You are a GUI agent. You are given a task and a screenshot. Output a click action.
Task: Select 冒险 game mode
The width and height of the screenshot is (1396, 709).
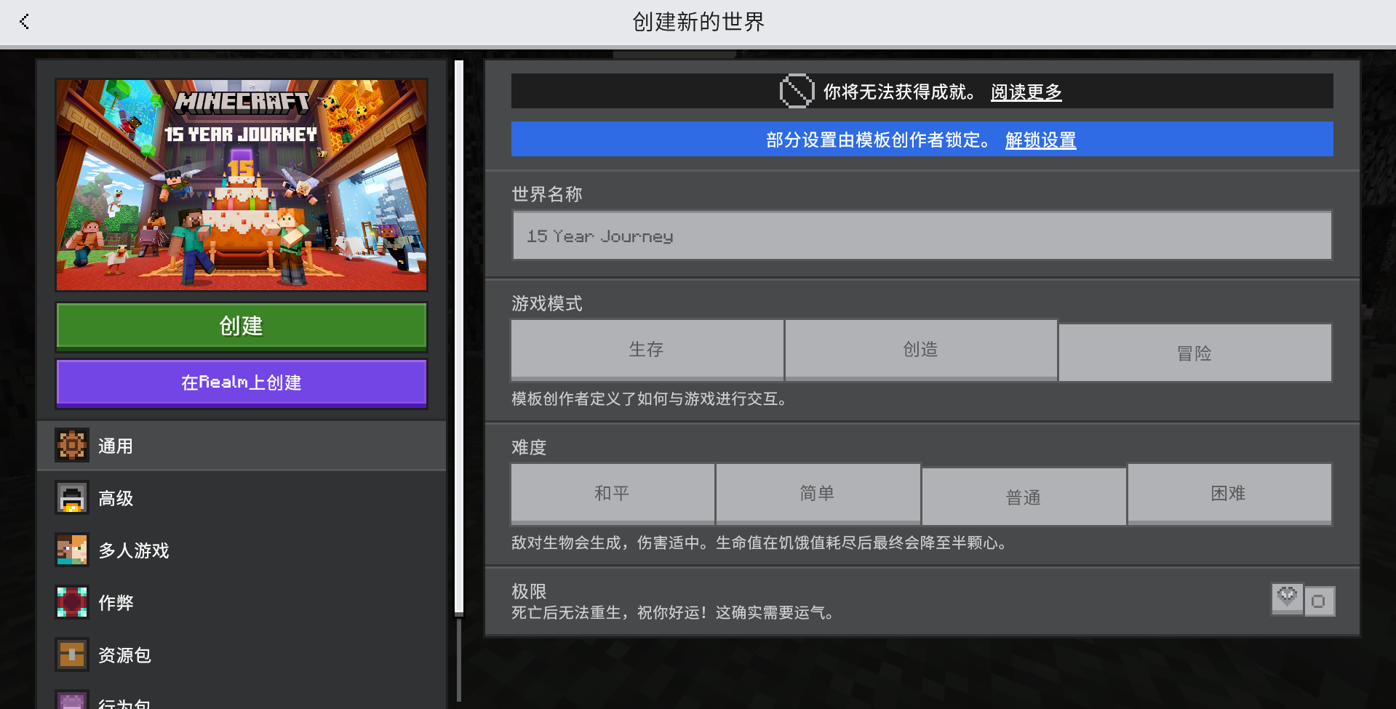pyautogui.click(x=1194, y=353)
